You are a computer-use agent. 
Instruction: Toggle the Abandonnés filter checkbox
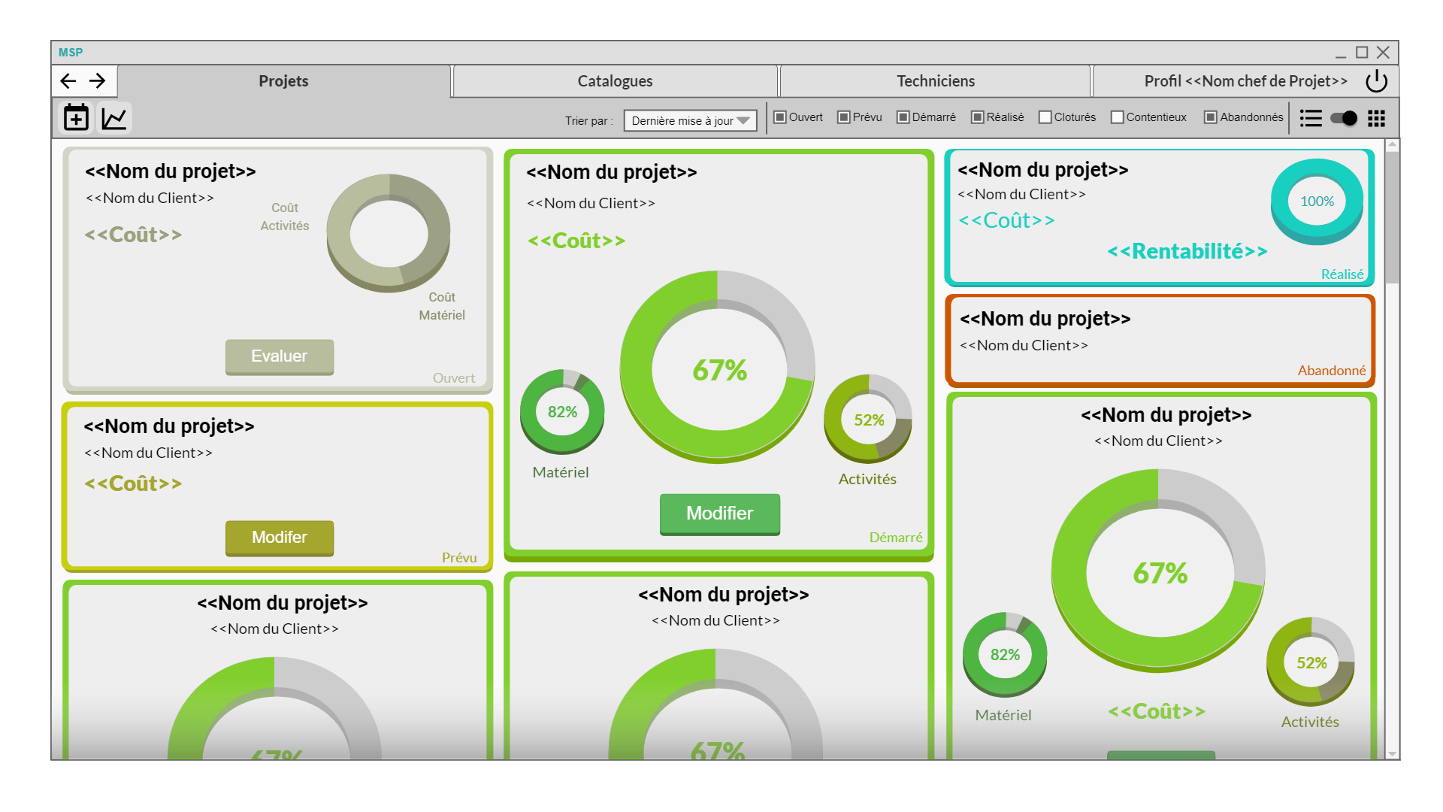[1210, 117]
